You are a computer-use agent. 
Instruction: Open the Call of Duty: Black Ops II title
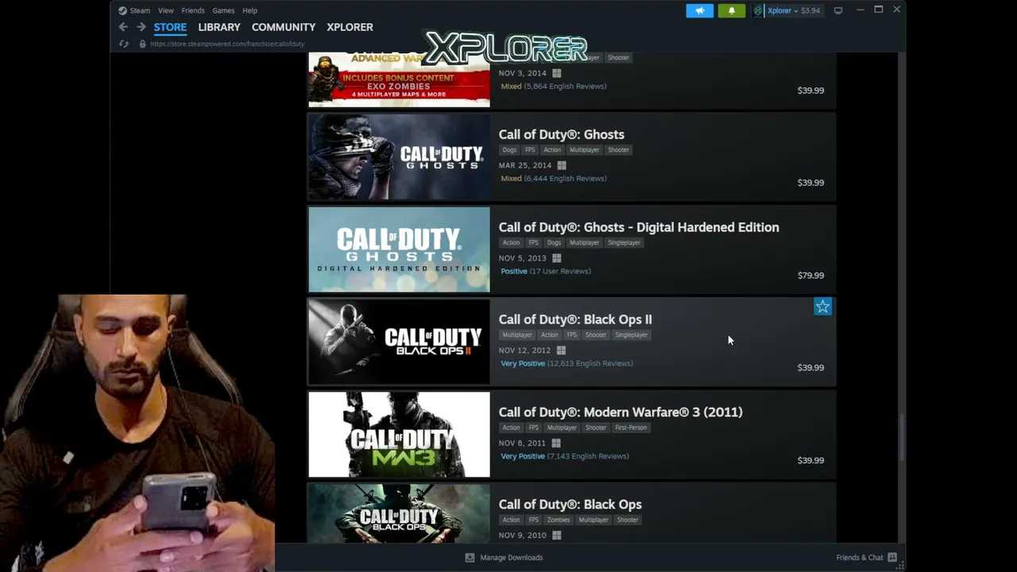[575, 319]
